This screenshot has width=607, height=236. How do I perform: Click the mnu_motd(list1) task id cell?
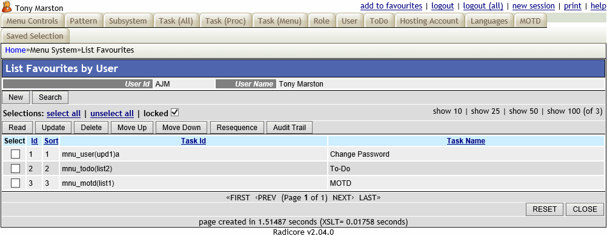click(x=194, y=183)
